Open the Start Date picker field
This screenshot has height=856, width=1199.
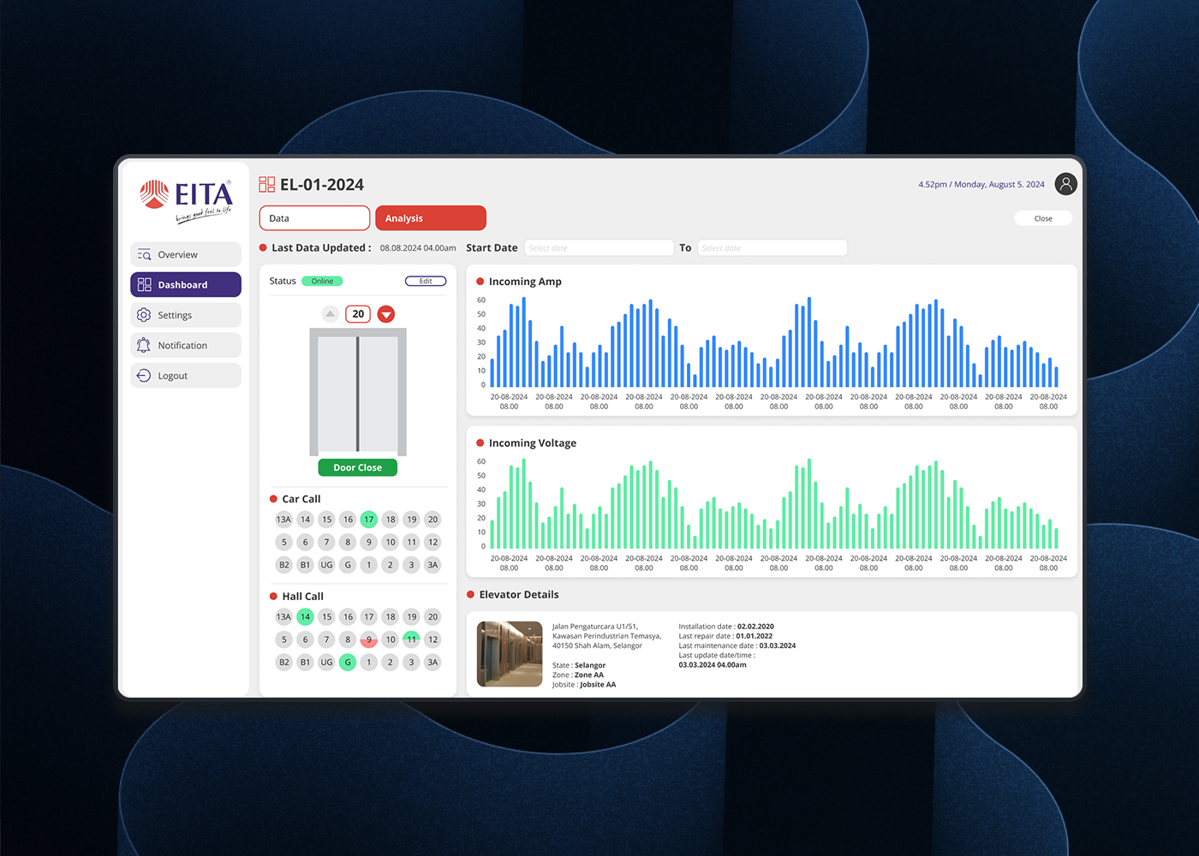tap(599, 248)
